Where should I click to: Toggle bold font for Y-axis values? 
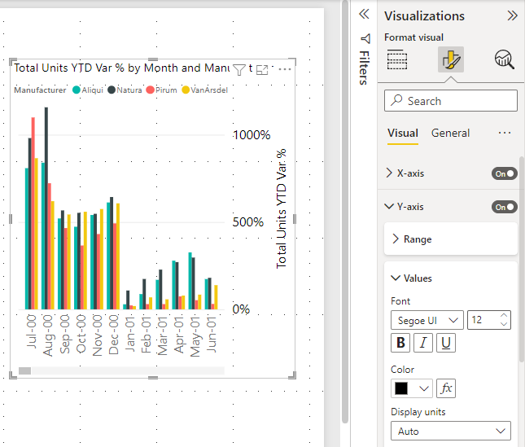point(400,343)
